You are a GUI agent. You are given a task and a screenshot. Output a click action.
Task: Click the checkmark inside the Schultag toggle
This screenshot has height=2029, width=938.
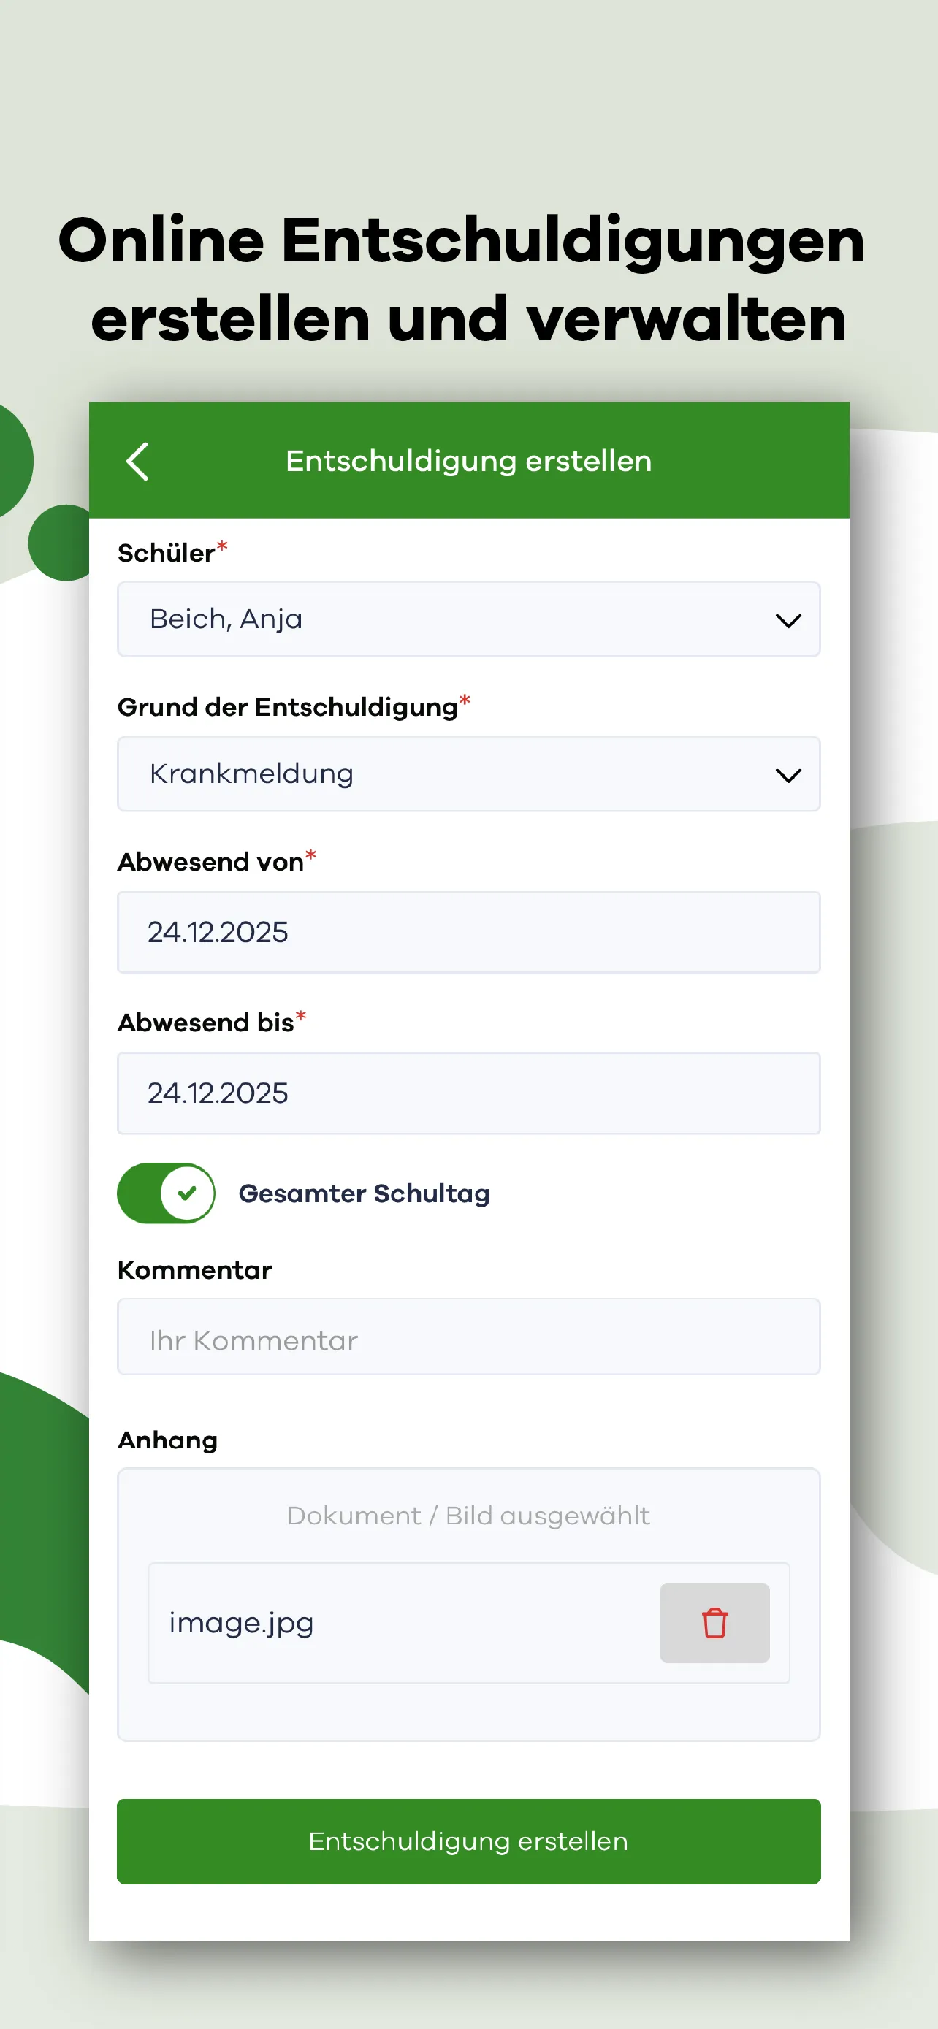(x=187, y=1193)
